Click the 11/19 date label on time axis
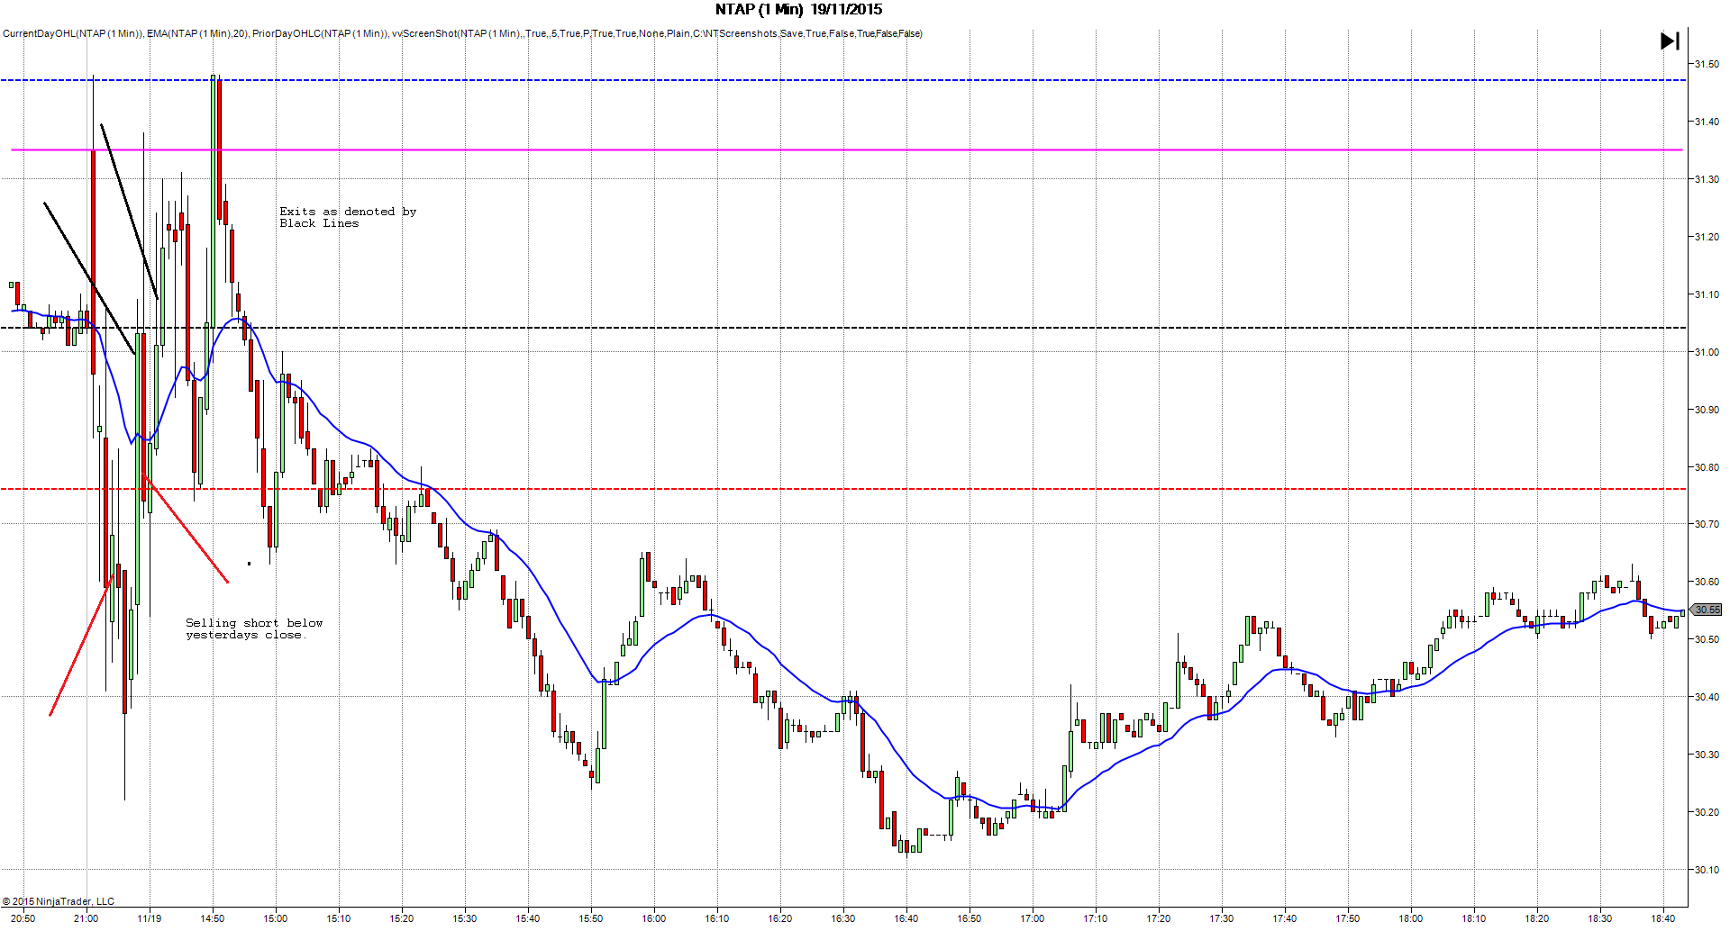 [x=150, y=918]
